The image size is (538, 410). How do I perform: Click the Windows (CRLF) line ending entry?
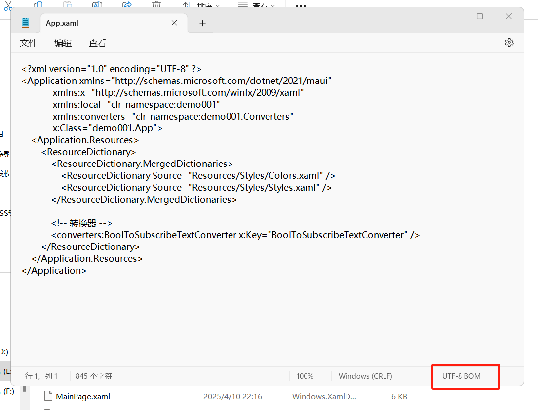click(365, 376)
